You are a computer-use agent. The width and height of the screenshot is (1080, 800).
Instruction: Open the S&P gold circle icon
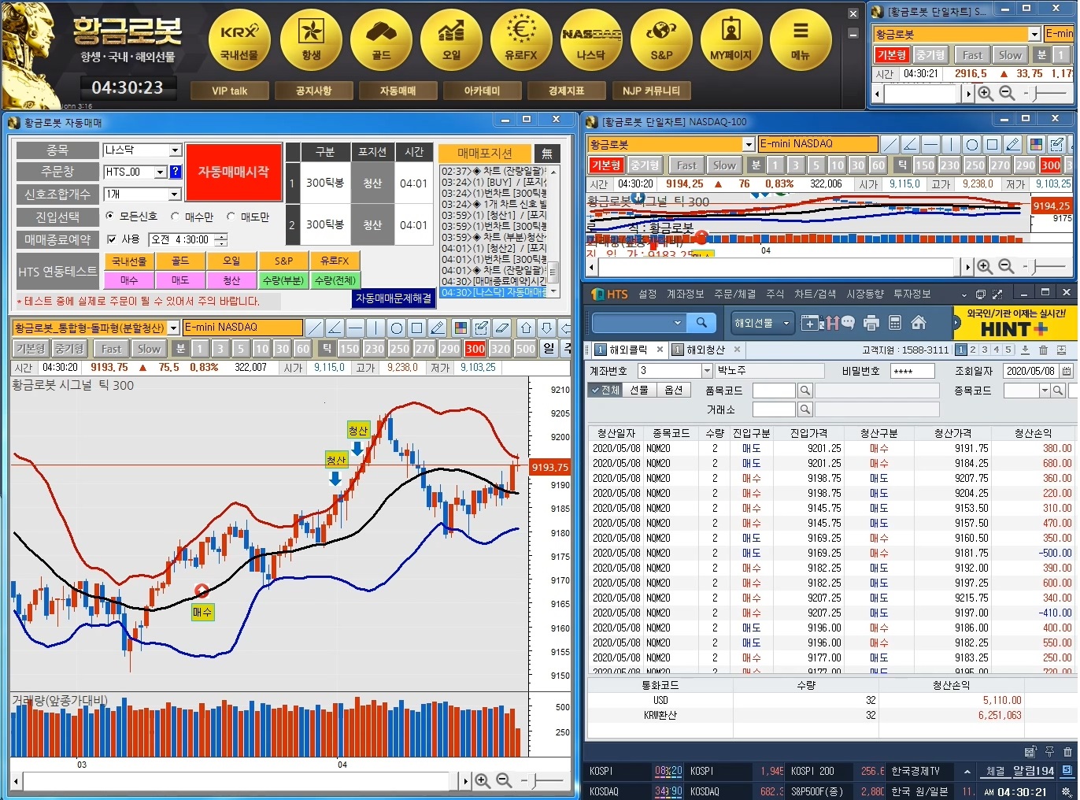pyautogui.click(x=661, y=40)
